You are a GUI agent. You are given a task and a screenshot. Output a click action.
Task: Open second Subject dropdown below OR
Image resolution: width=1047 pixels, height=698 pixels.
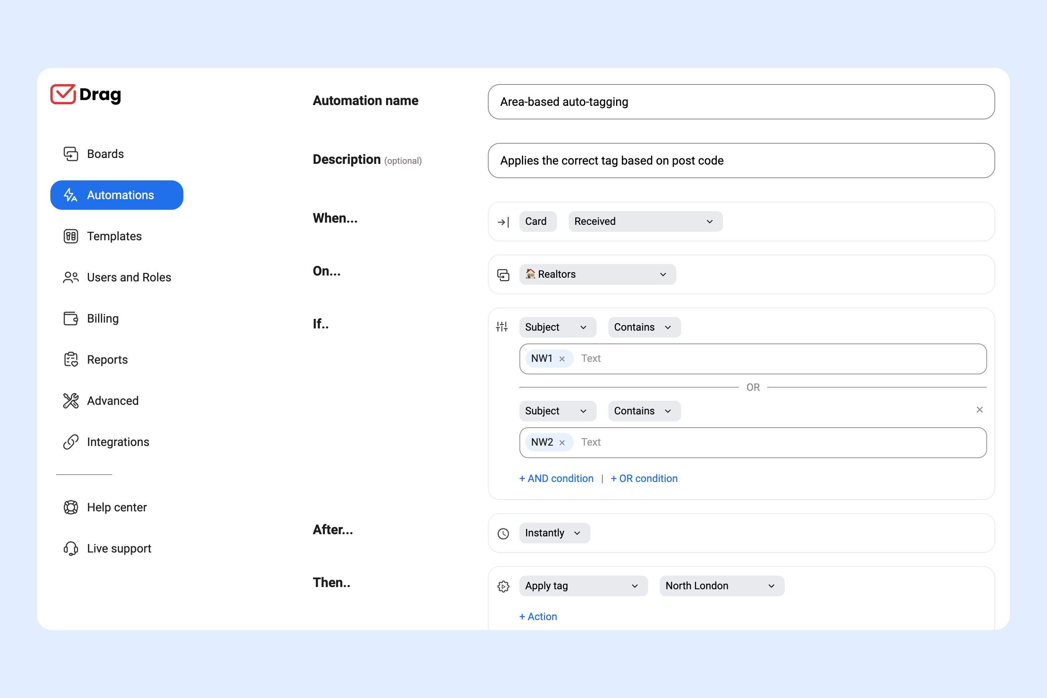[558, 411]
